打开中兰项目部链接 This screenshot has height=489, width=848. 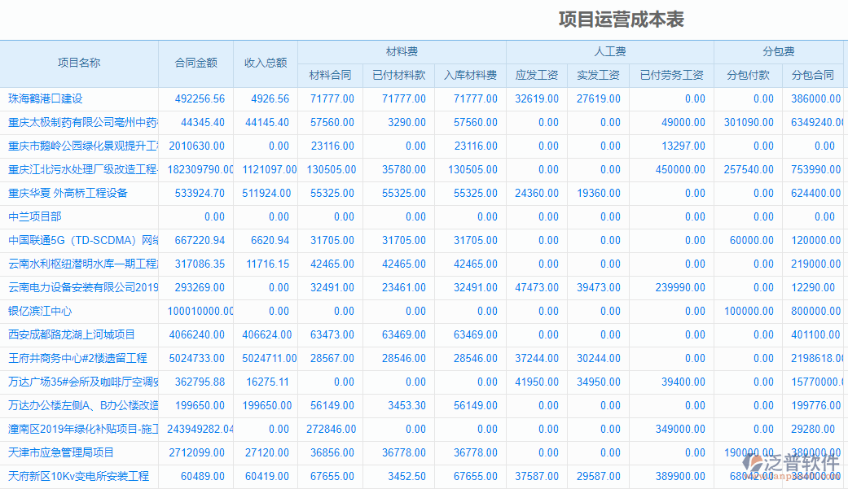(34, 216)
